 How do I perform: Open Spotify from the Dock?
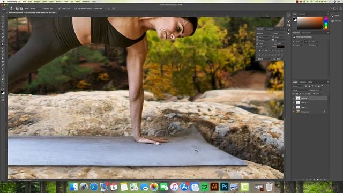[x=204, y=187]
